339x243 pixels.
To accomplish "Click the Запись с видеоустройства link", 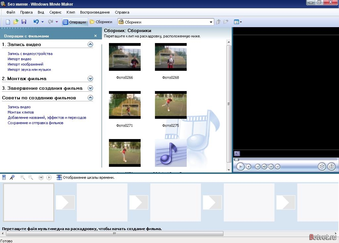I will click(x=30, y=54).
